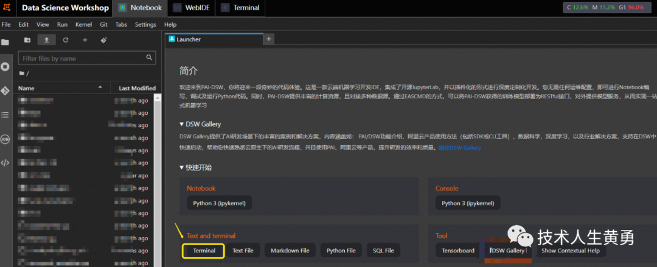657x267 pixels.
Task: Click the 简介 heading
Action: pyautogui.click(x=188, y=70)
